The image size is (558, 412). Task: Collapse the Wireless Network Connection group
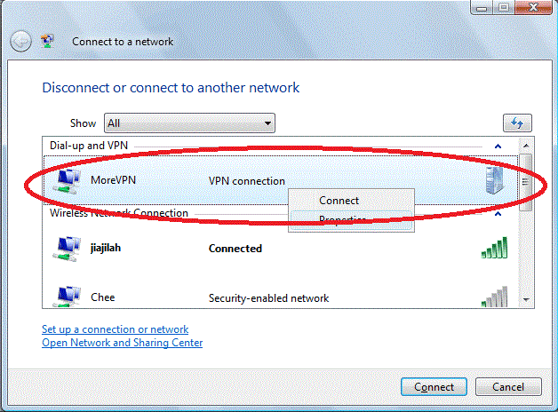pyautogui.click(x=498, y=214)
